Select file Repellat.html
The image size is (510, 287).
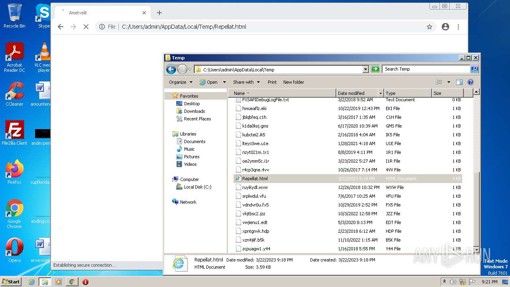[347, 179]
